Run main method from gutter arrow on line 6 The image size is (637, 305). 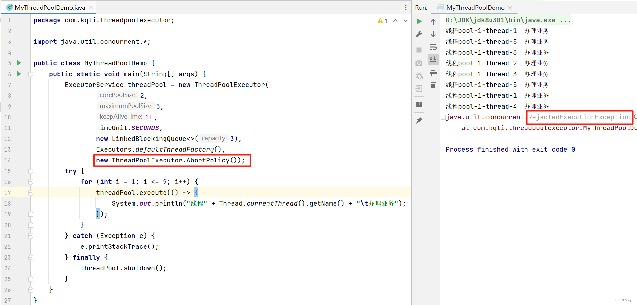coord(19,74)
